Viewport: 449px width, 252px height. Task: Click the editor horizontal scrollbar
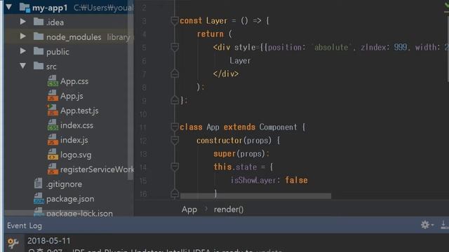tap(255, 196)
